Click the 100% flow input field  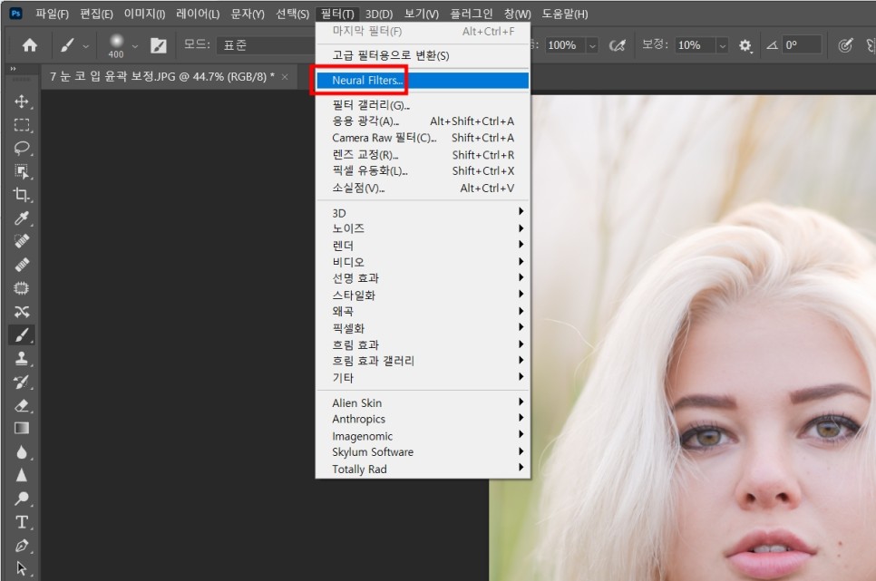(x=565, y=45)
